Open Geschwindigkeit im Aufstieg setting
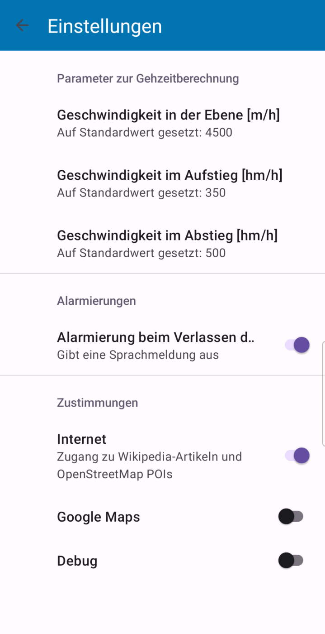This screenshot has height=634, width=325. click(170, 175)
